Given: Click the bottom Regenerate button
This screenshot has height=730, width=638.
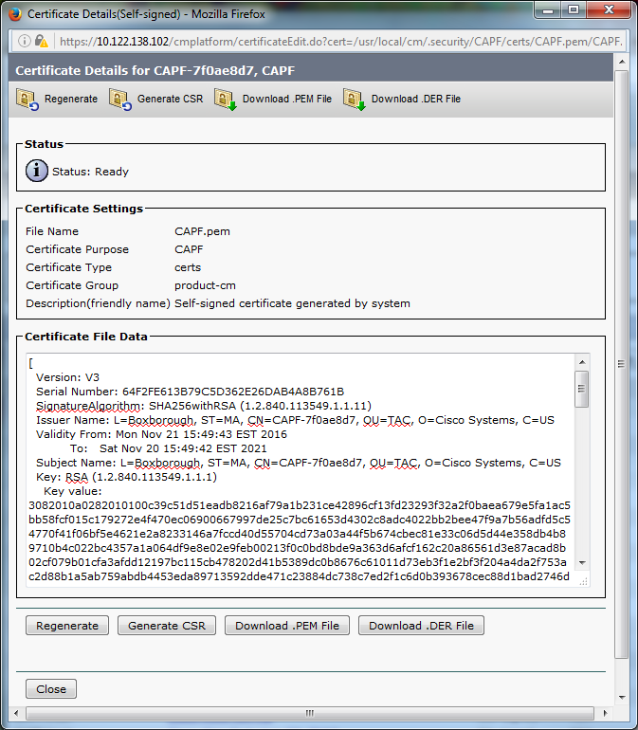Looking at the screenshot, I should (67, 626).
